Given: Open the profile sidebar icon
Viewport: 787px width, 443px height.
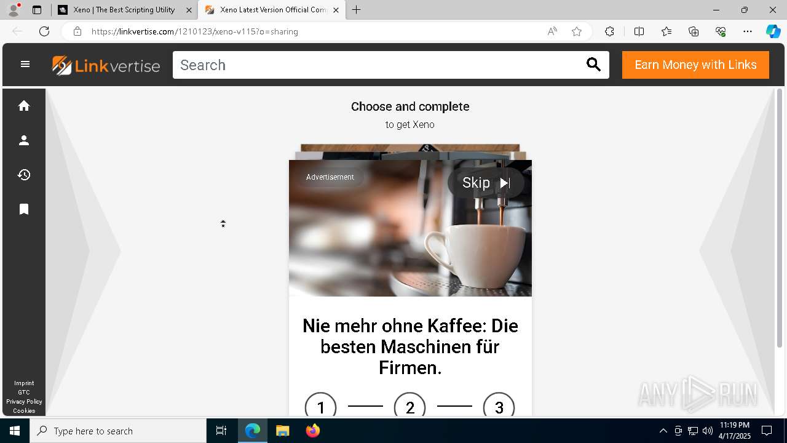Looking at the screenshot, I should pyautogui.click(x=24, y=140).
